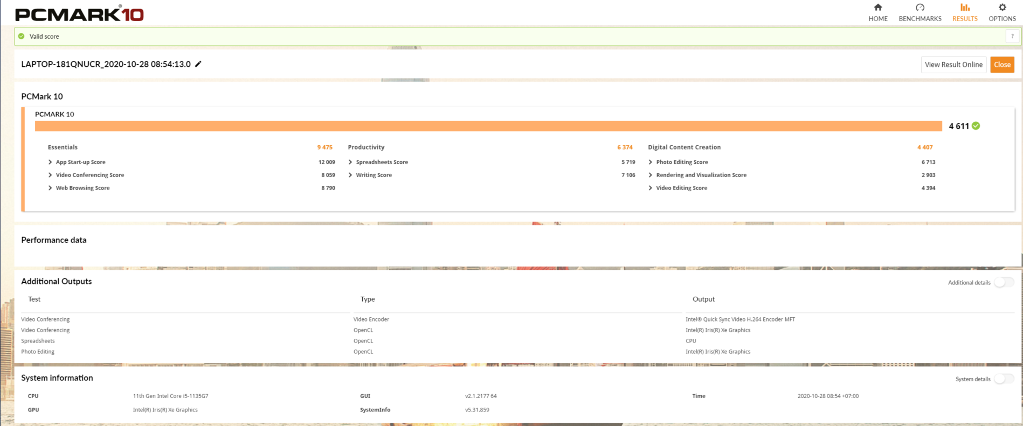
Task: Click the GUI version v2.1.2177 64
Action: pos(481,396)
